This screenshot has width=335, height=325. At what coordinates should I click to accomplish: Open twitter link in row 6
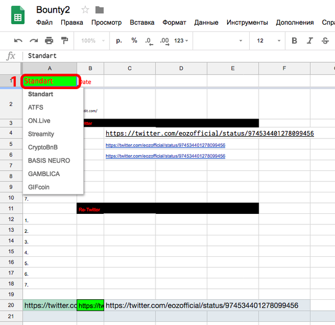coord(165,156)
